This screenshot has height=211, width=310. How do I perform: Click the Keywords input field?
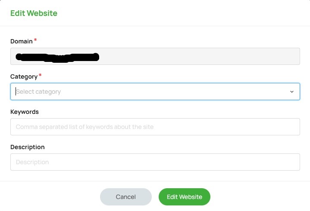(x=155, y=127)
